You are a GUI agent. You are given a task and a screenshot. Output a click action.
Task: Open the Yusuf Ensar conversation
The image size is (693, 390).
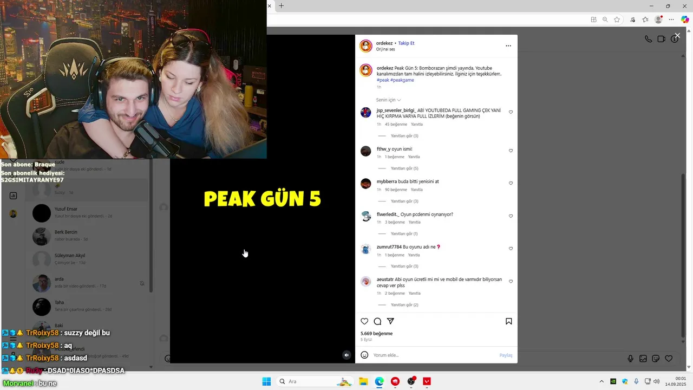tap(87, 213)
